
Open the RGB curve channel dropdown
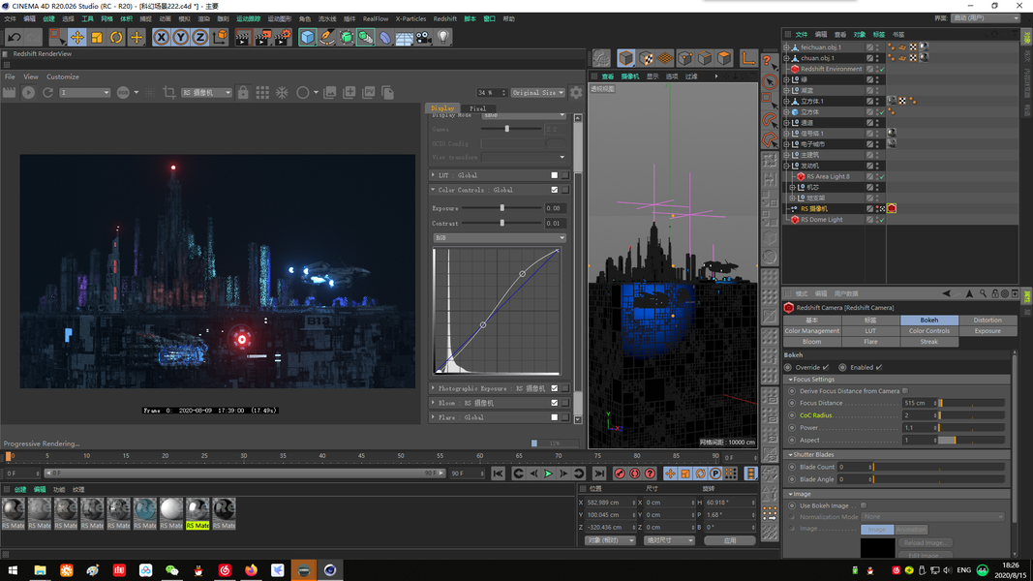500,238
